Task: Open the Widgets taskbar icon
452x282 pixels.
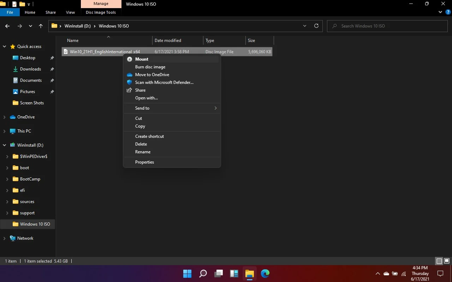Action: (234, 273)
